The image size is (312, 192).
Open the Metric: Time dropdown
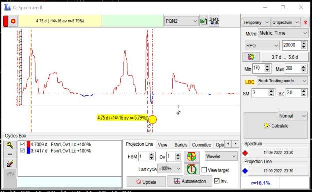pos(283,33)
